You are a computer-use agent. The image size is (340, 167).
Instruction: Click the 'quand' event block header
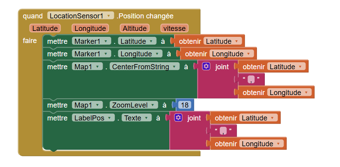coord(33,16)
